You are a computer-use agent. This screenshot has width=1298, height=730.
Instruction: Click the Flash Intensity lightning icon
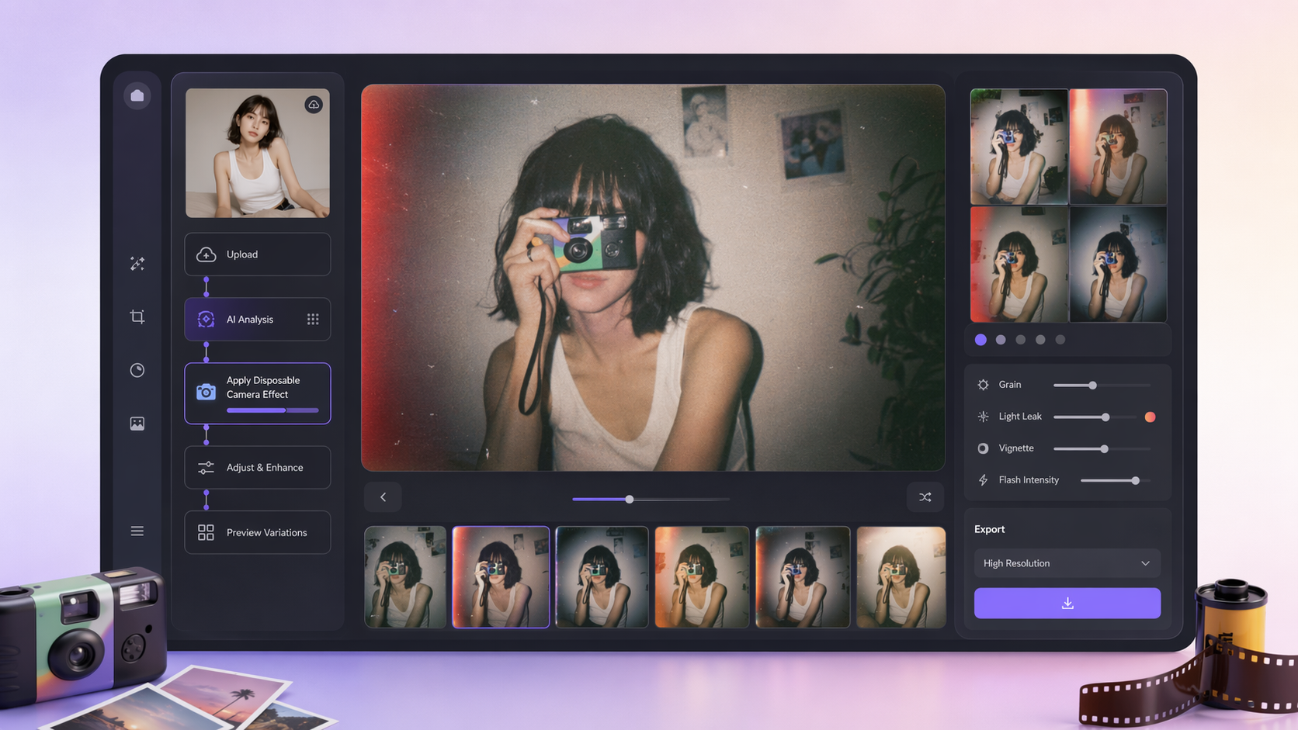[984, 480]
